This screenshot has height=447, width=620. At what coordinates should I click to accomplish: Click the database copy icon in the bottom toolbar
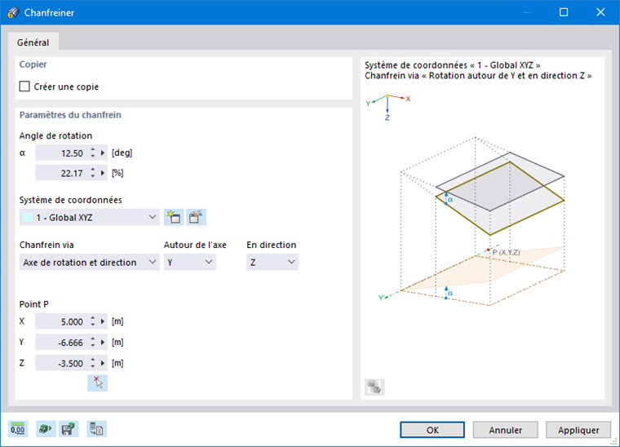click(96, 429)
